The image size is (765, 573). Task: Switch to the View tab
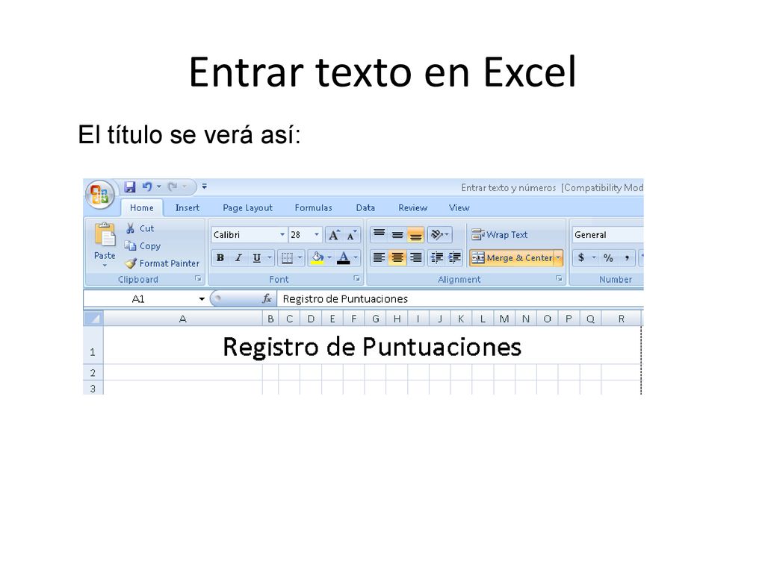[x=459, y=207]
